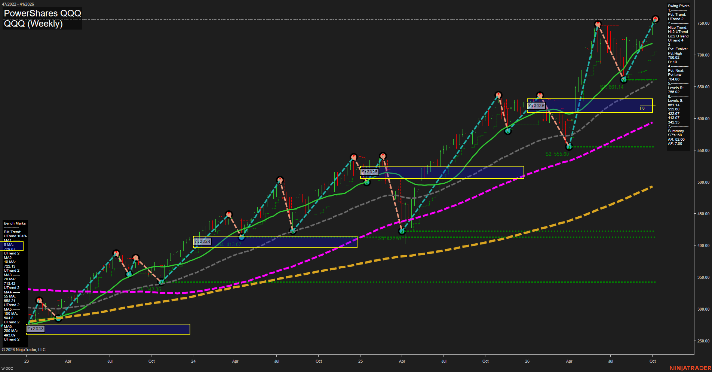This screenshot has height=372, width=712.
Task: Click the swing low pivot marker at S2 555.60
Action: point(569,147)
